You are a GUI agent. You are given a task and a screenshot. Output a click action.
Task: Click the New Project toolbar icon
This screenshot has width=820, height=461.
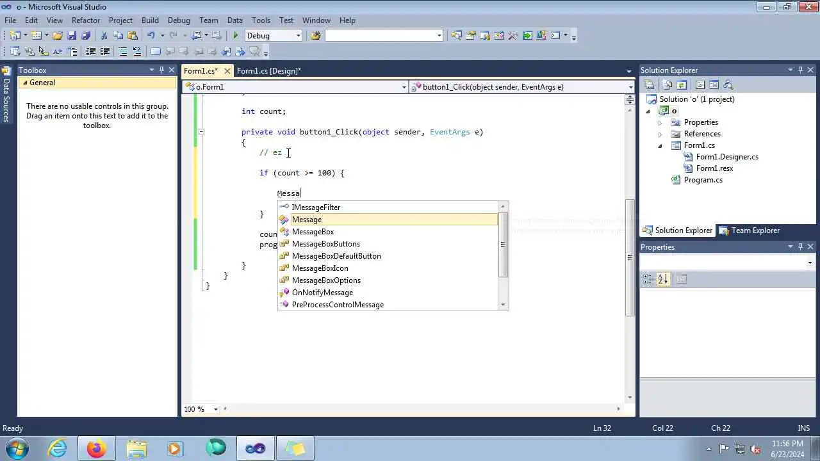tap(14, 36)
